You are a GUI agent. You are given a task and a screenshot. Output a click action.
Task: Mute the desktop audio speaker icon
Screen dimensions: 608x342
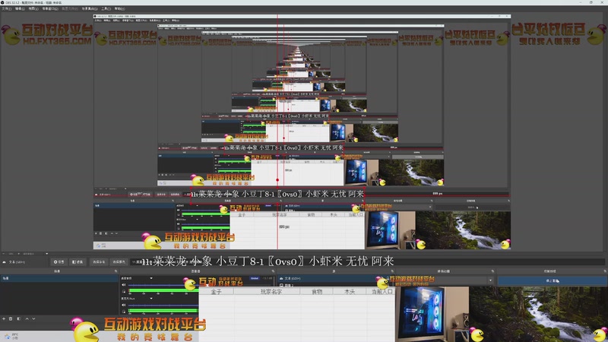tap(124, 284)
